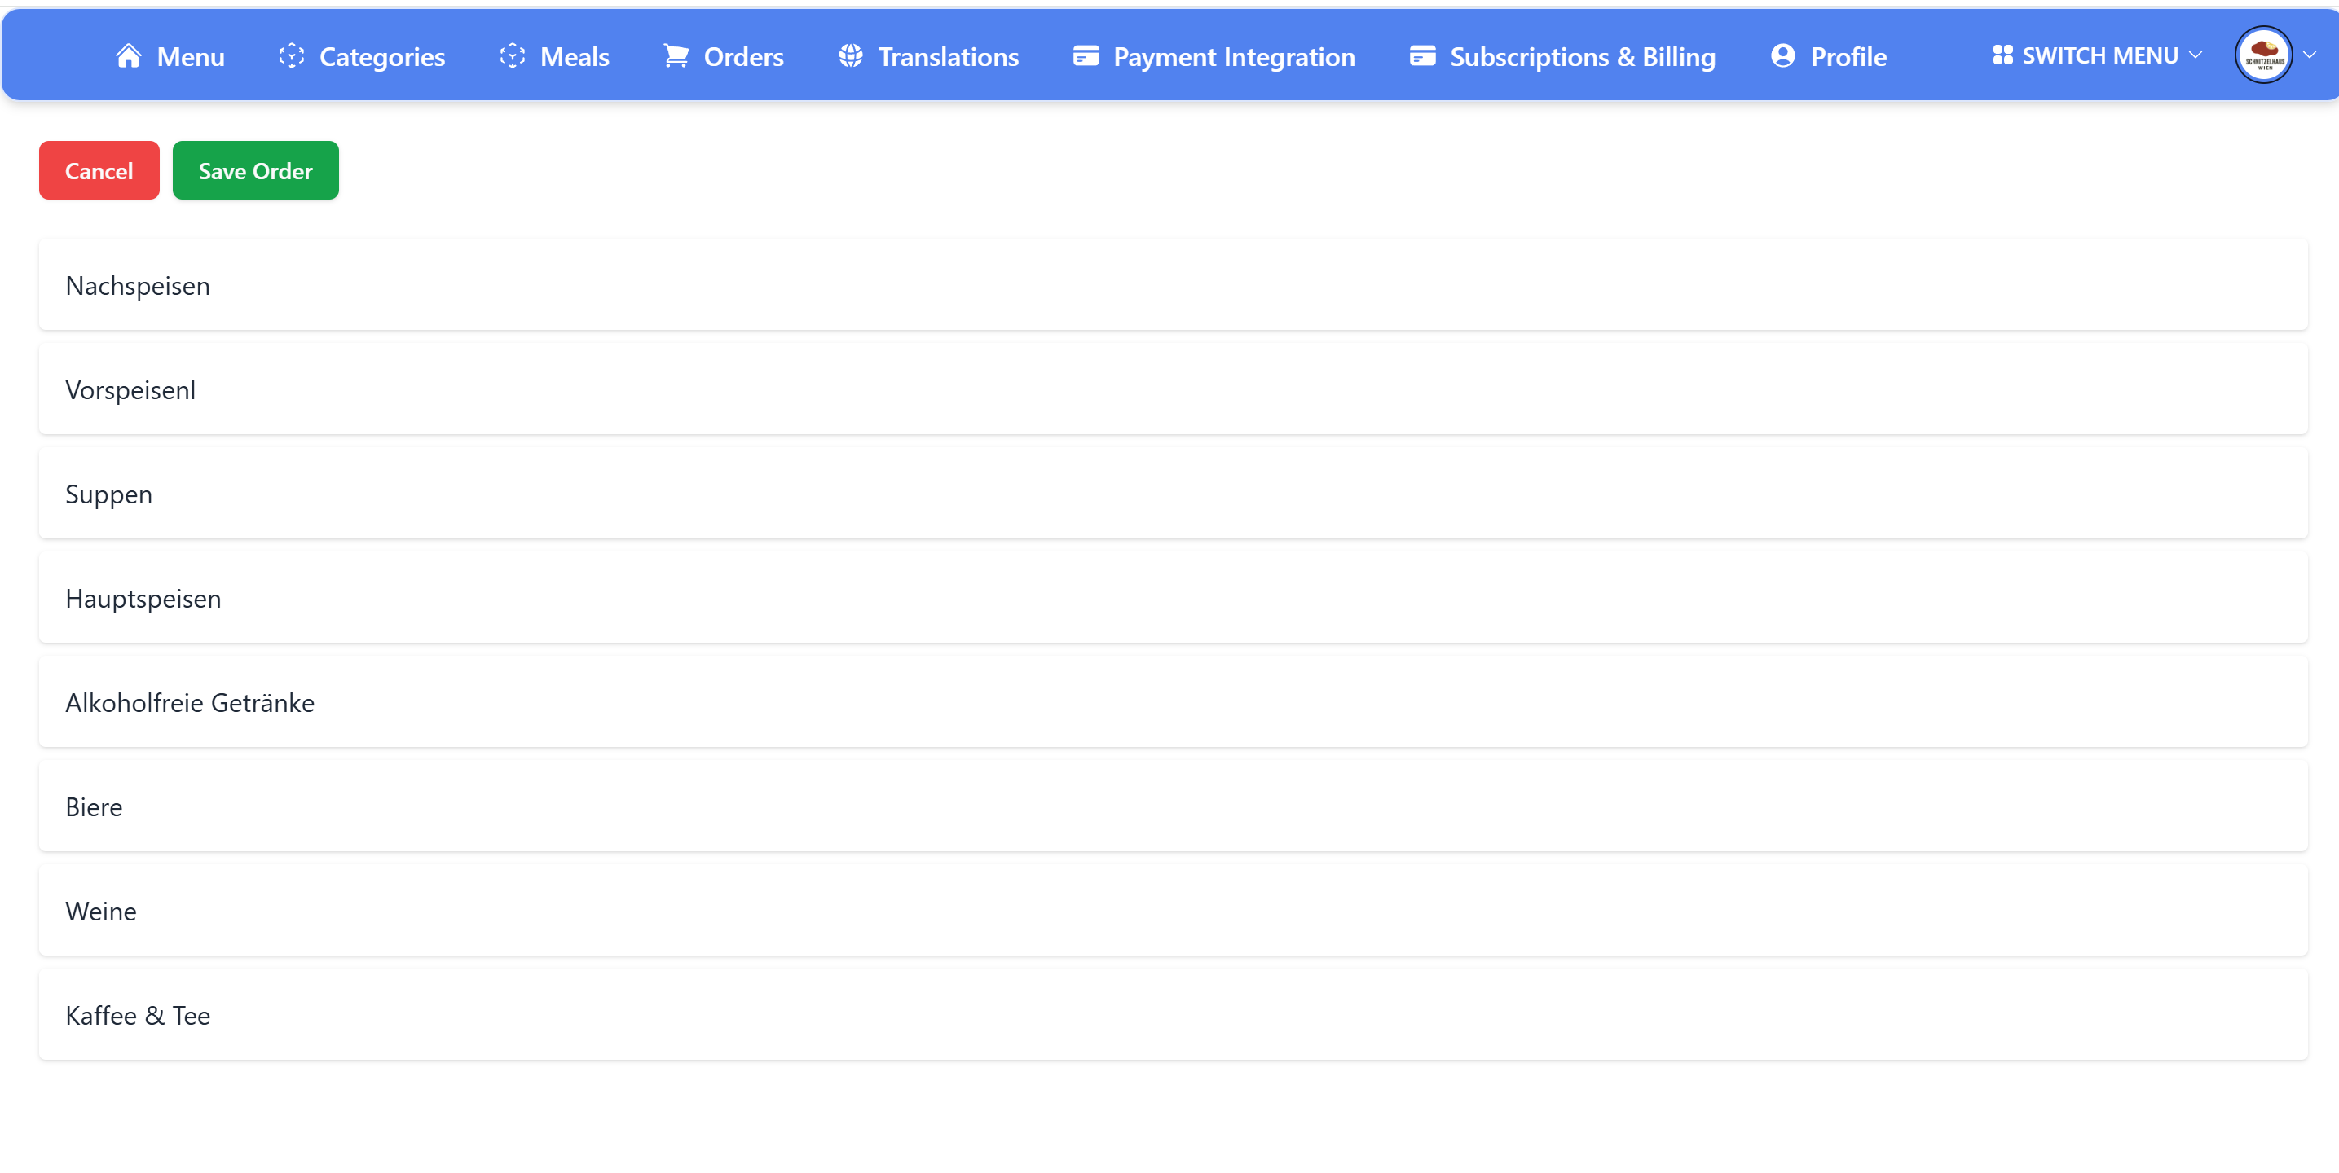Select the Nachspeisen category row
This screenshot has width=2339, height=1173.
[1169, 284]
